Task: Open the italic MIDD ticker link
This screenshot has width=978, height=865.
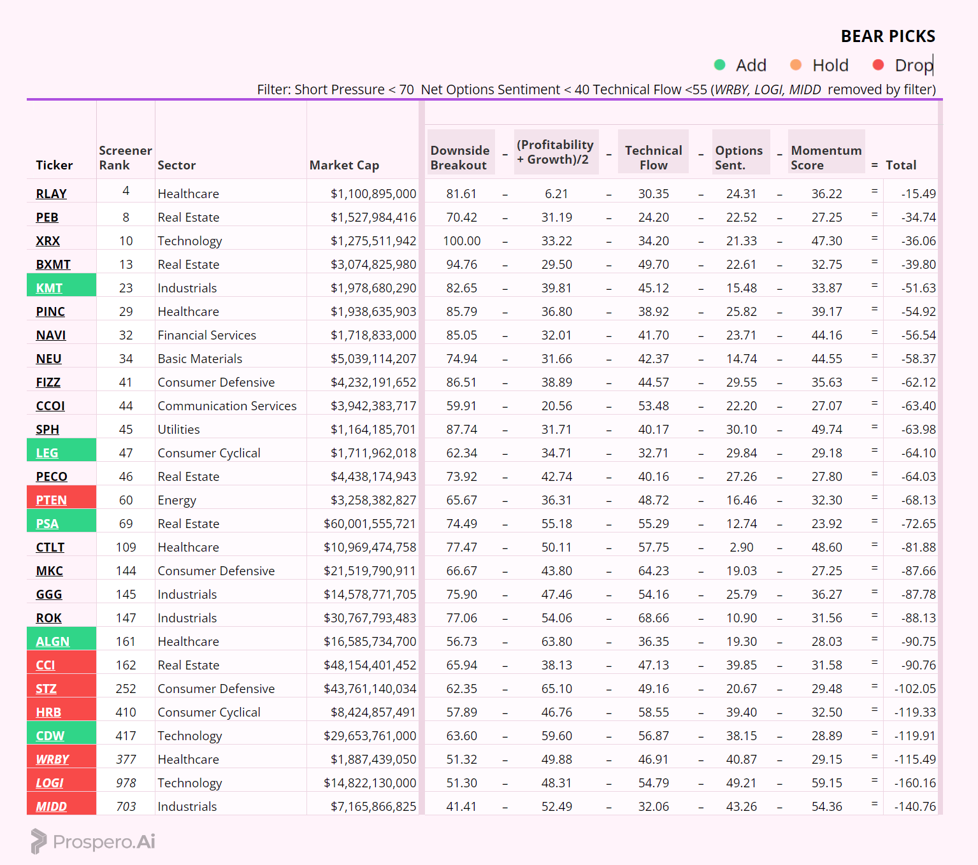Action: pyautogui.click(x=51, y=806)
